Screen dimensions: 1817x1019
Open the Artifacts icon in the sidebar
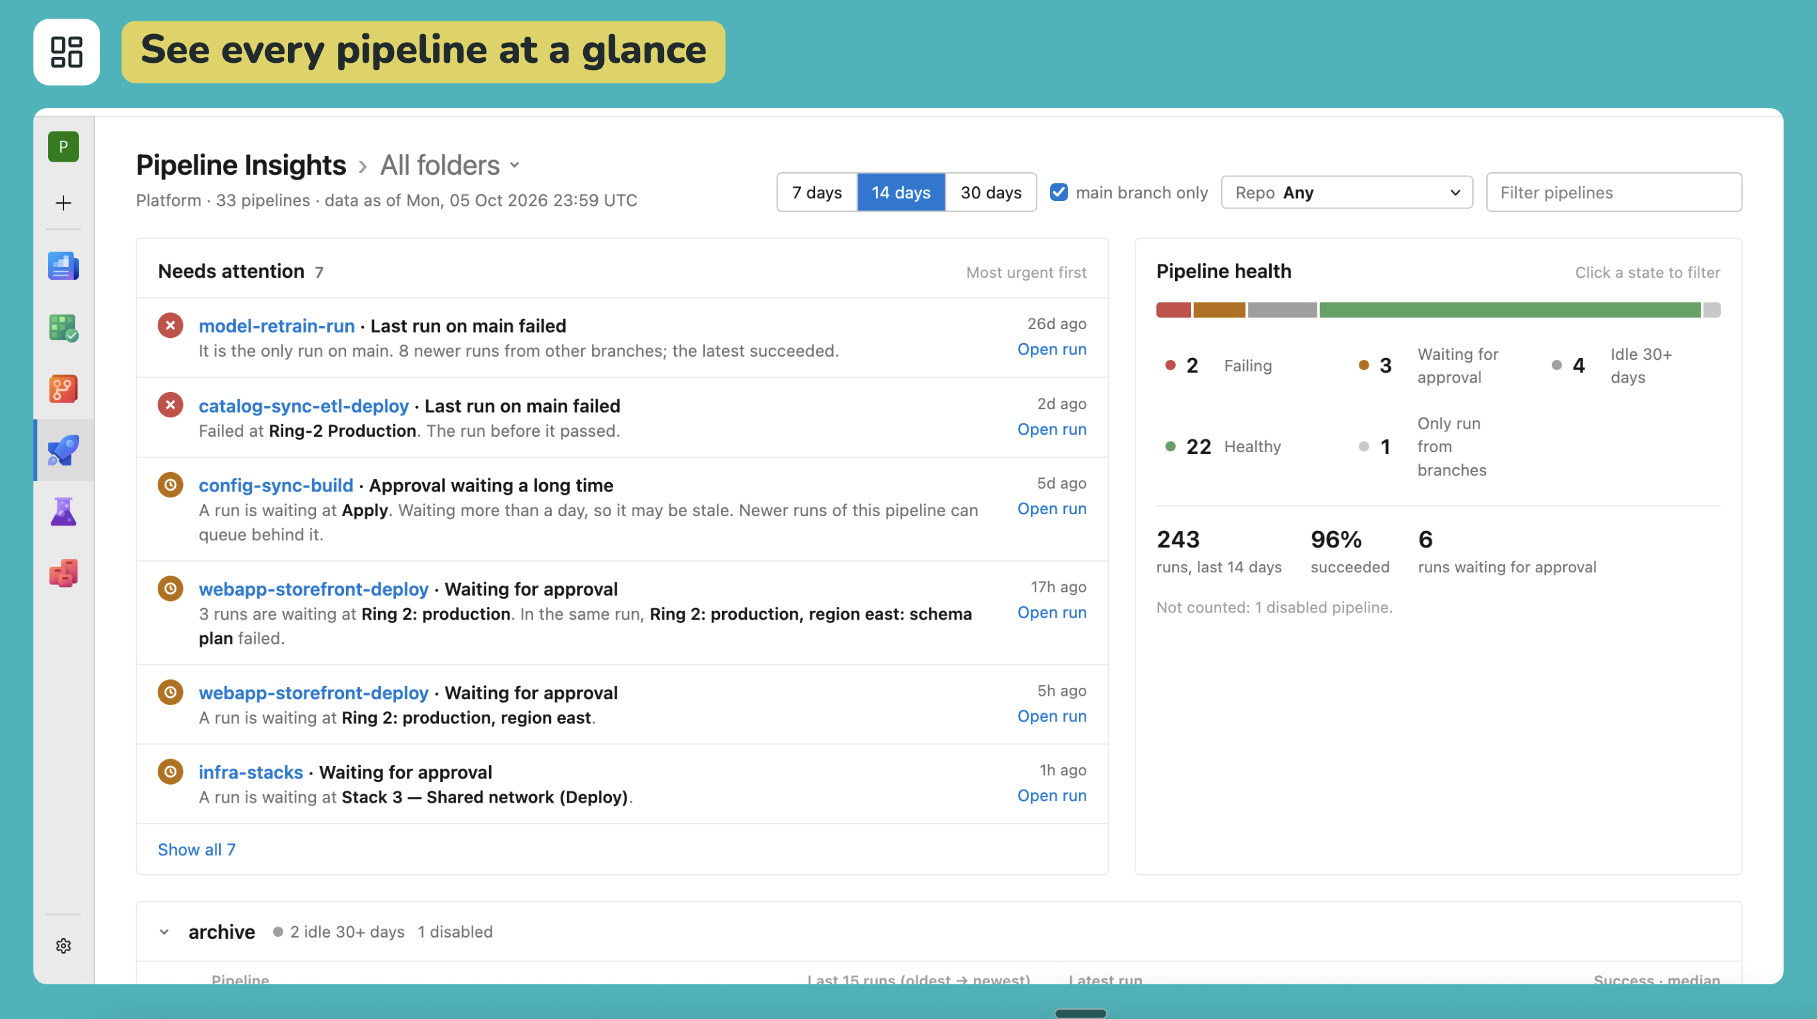coord(63,573)
